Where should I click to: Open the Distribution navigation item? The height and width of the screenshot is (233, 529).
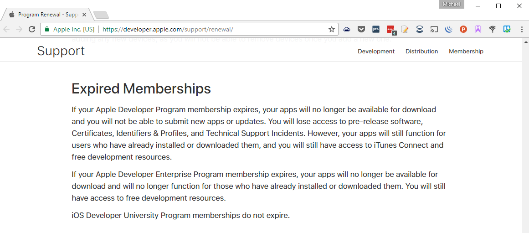coord(421,52)
